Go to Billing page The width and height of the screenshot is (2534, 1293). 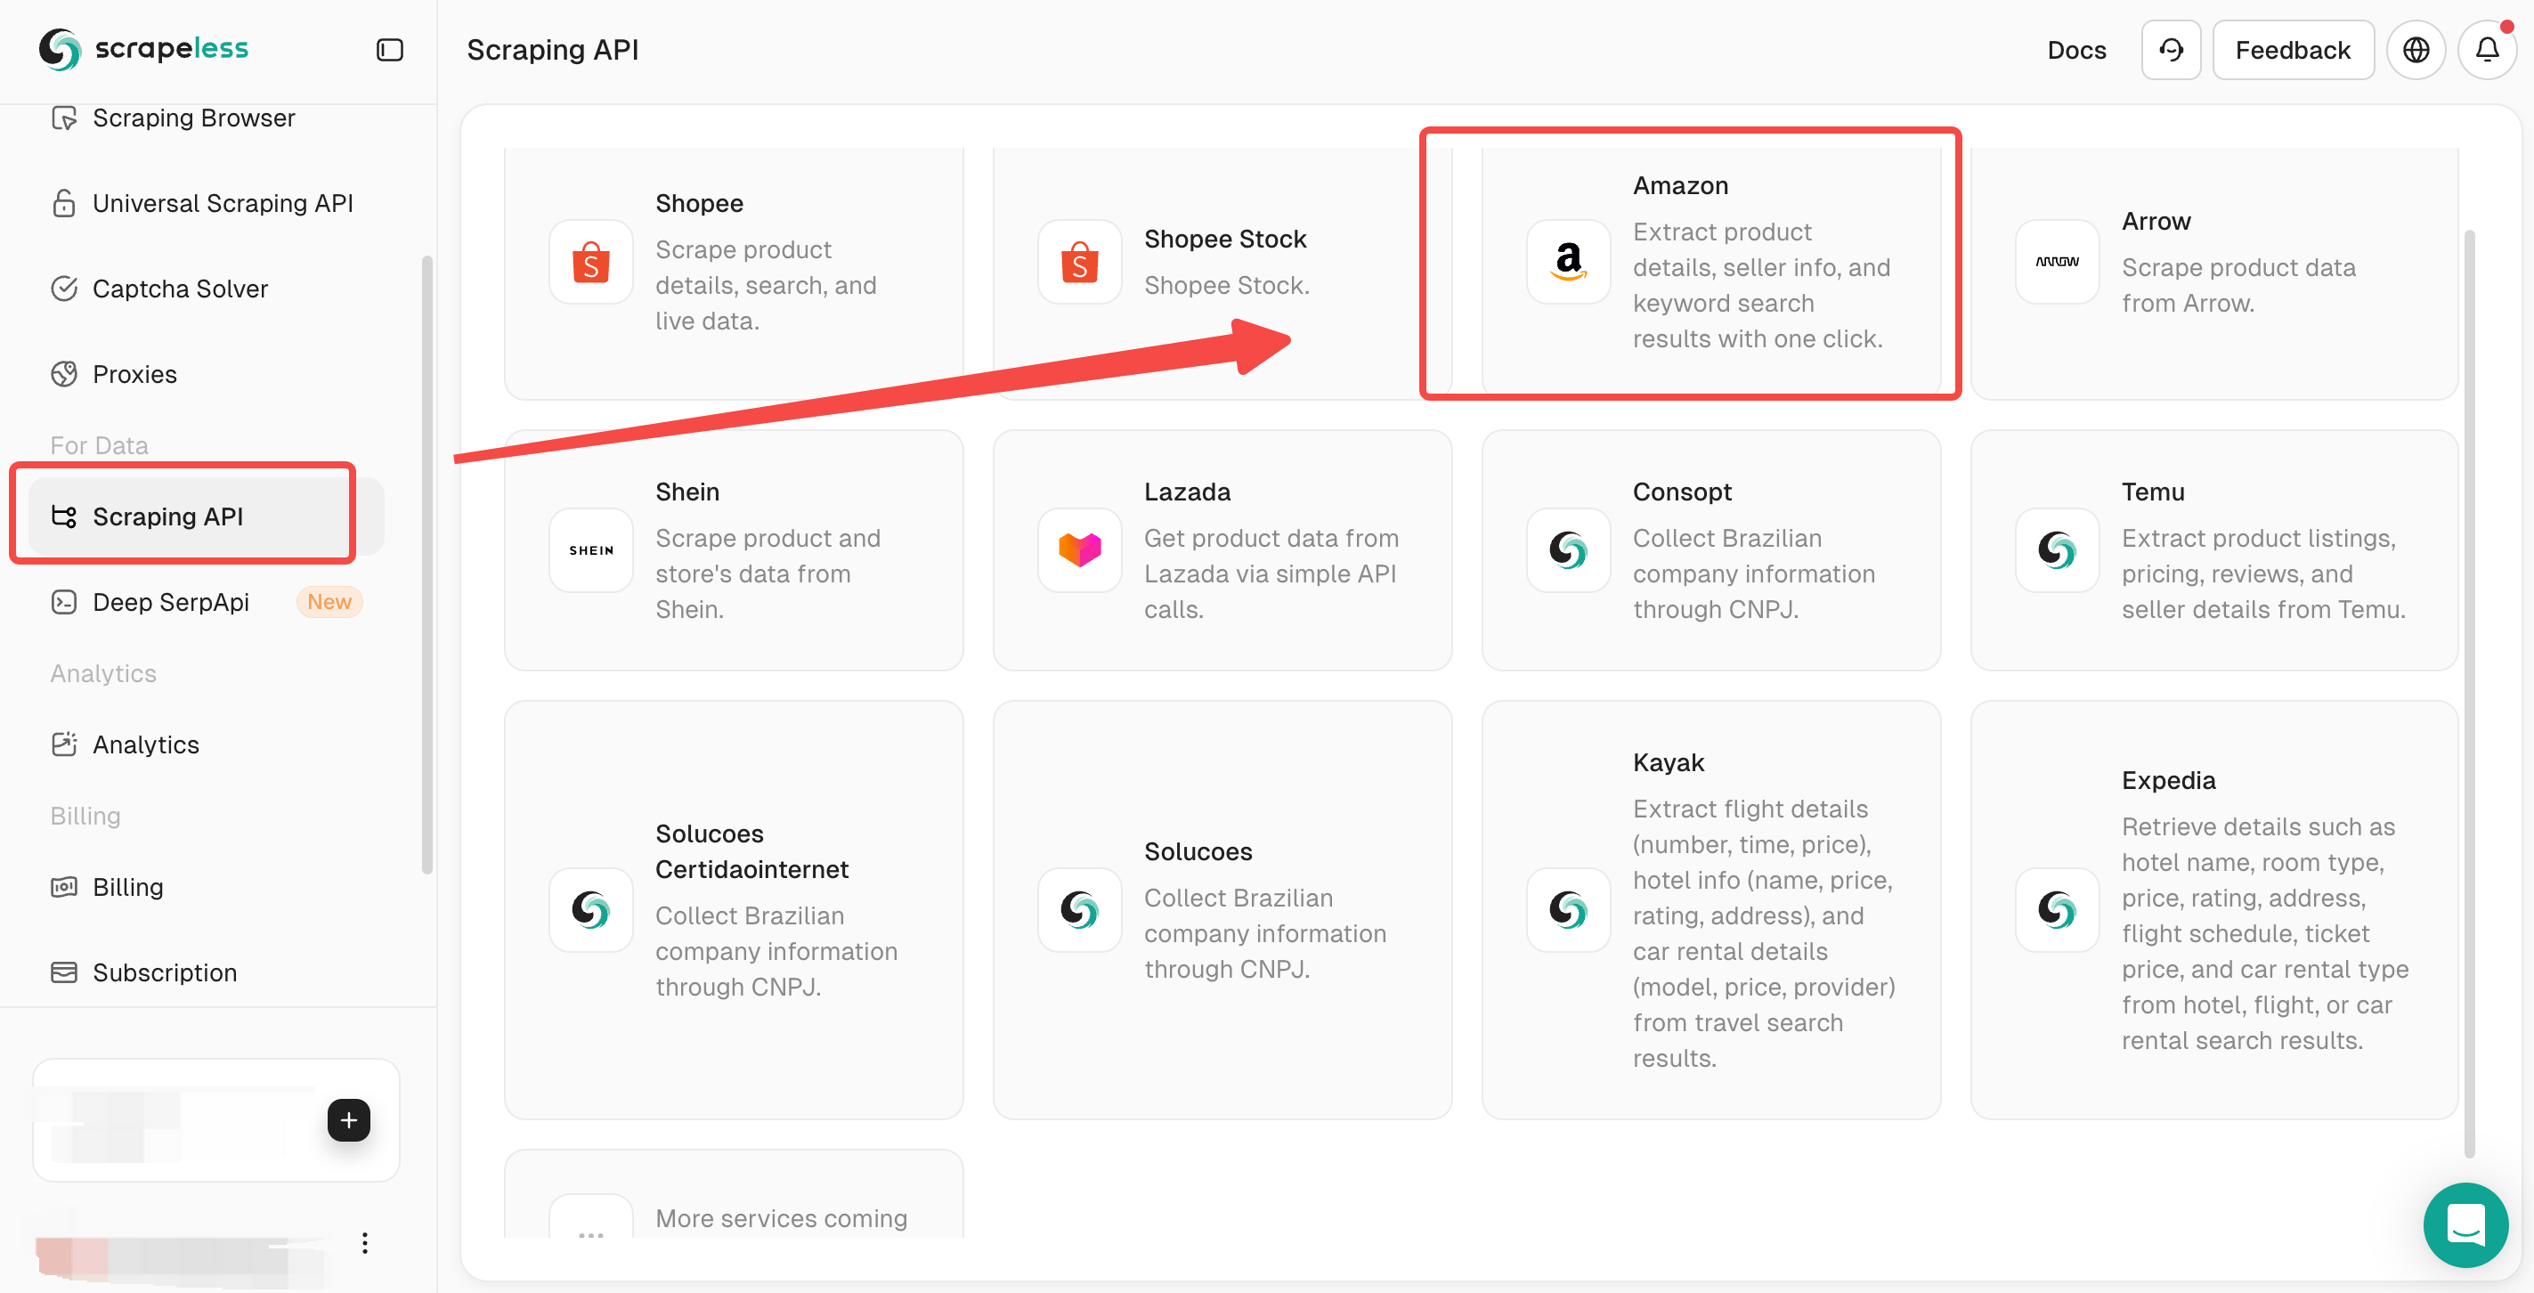pos(206,887)
